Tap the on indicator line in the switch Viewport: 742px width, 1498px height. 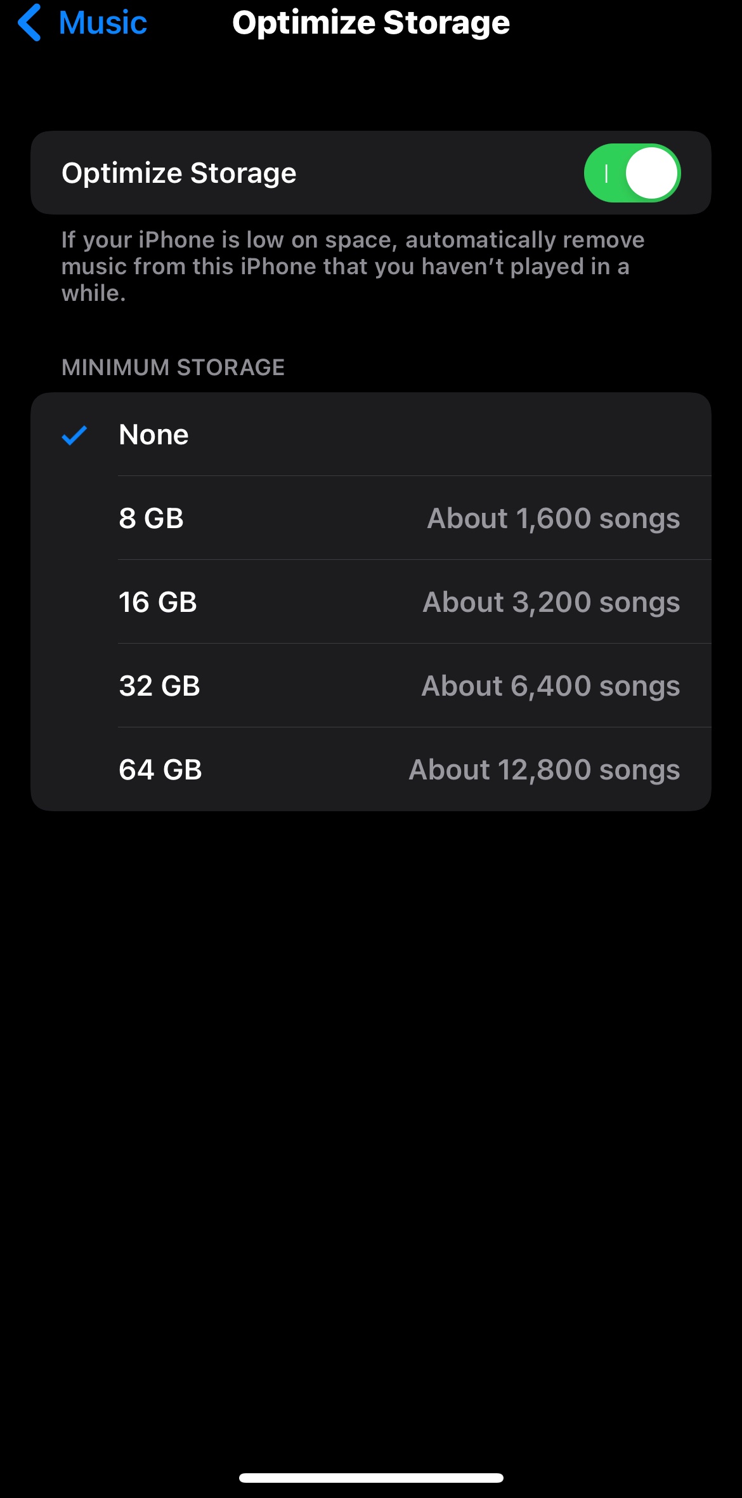pos(606,173)
